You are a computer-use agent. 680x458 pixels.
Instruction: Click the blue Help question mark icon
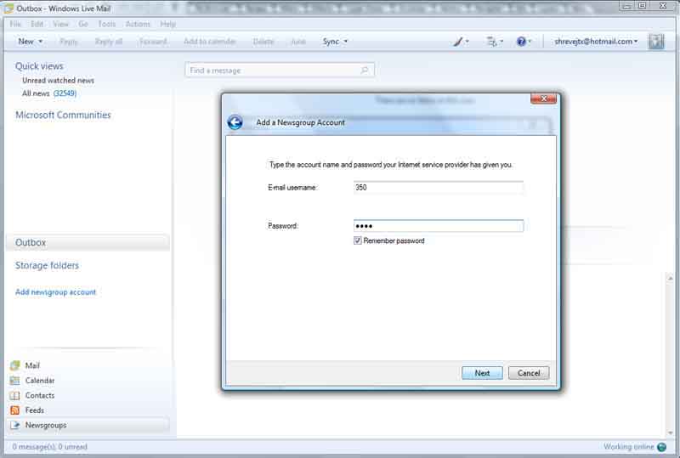[524, 42]
